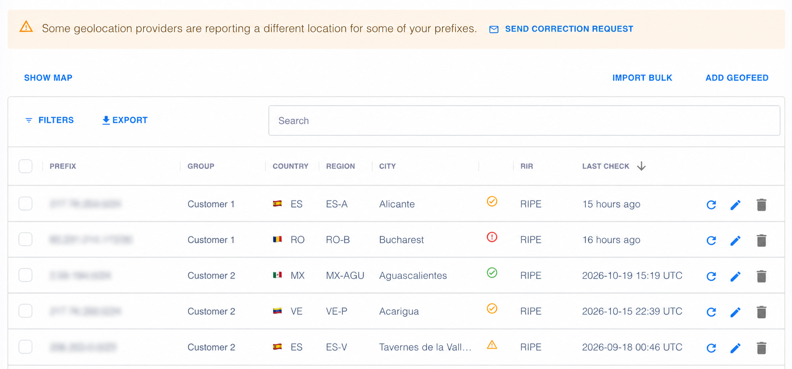Sort table by Country column header

[x=290, y=166]
